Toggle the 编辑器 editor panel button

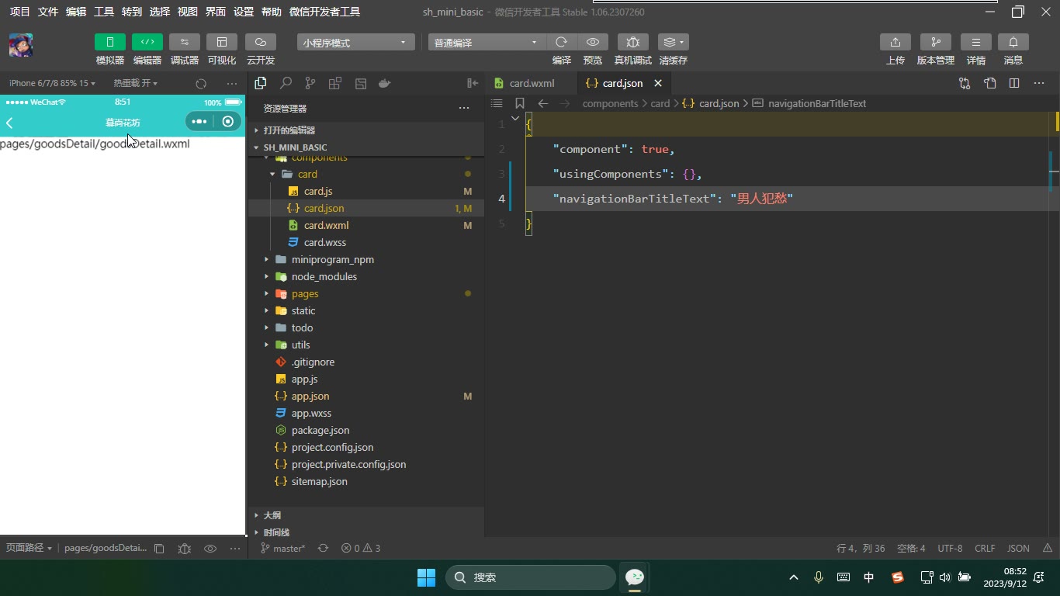point(147,42)
